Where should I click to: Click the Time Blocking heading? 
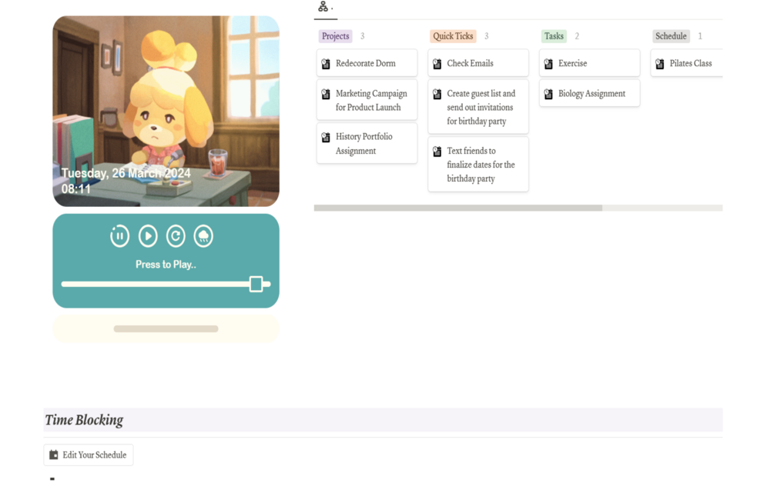tap(84, 420)
